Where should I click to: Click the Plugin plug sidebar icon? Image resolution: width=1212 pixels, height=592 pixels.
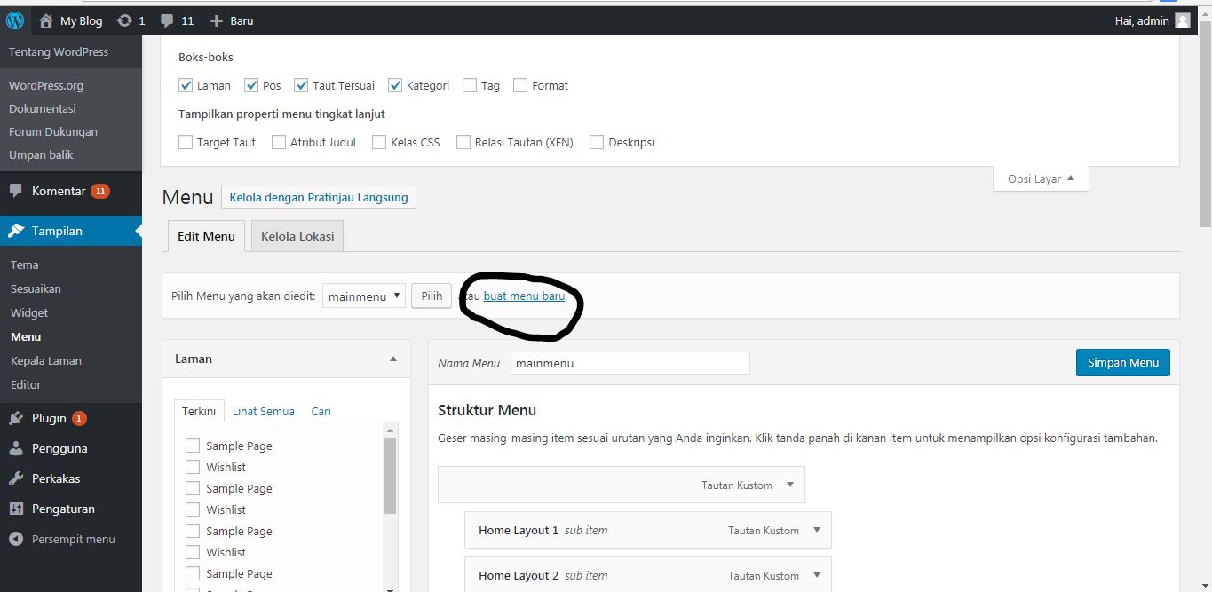(16, 418)
